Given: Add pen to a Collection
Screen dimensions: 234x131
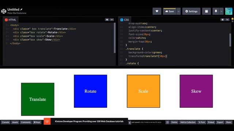Looking at the screenshot, I should (x=188, y=122).
